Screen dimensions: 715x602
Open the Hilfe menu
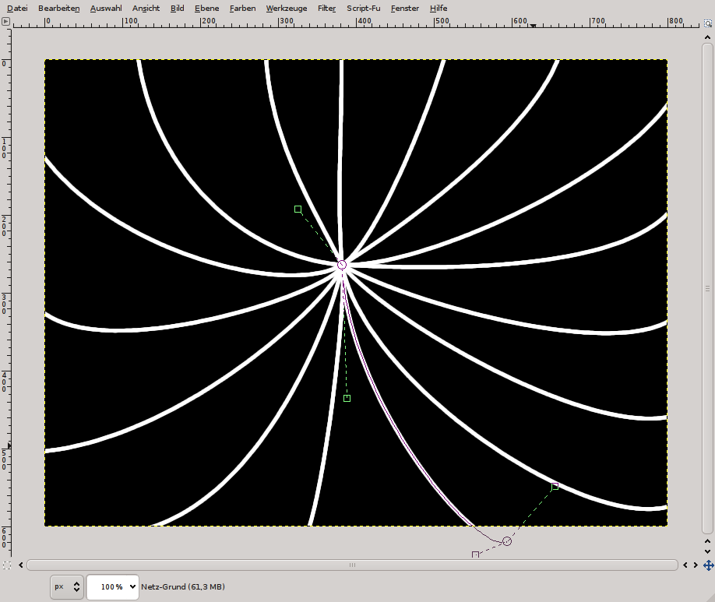(x=439, y=9)
